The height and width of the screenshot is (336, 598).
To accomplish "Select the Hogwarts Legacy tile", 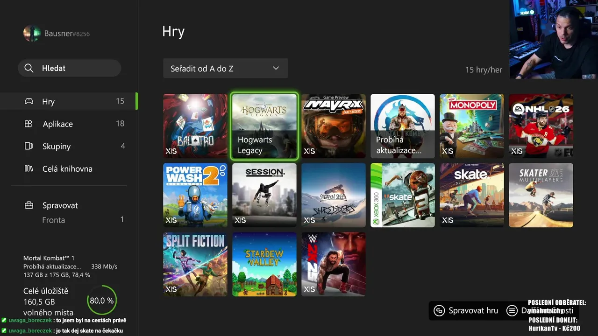I will point(264,126).
